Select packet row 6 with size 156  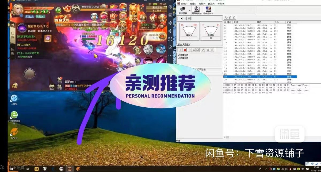click(x=260, y=31)
